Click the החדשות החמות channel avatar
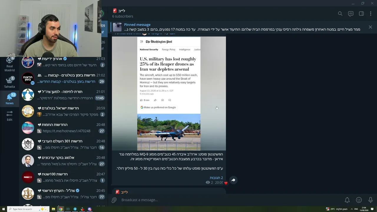The image size is (377, 212). click(28, 128)
